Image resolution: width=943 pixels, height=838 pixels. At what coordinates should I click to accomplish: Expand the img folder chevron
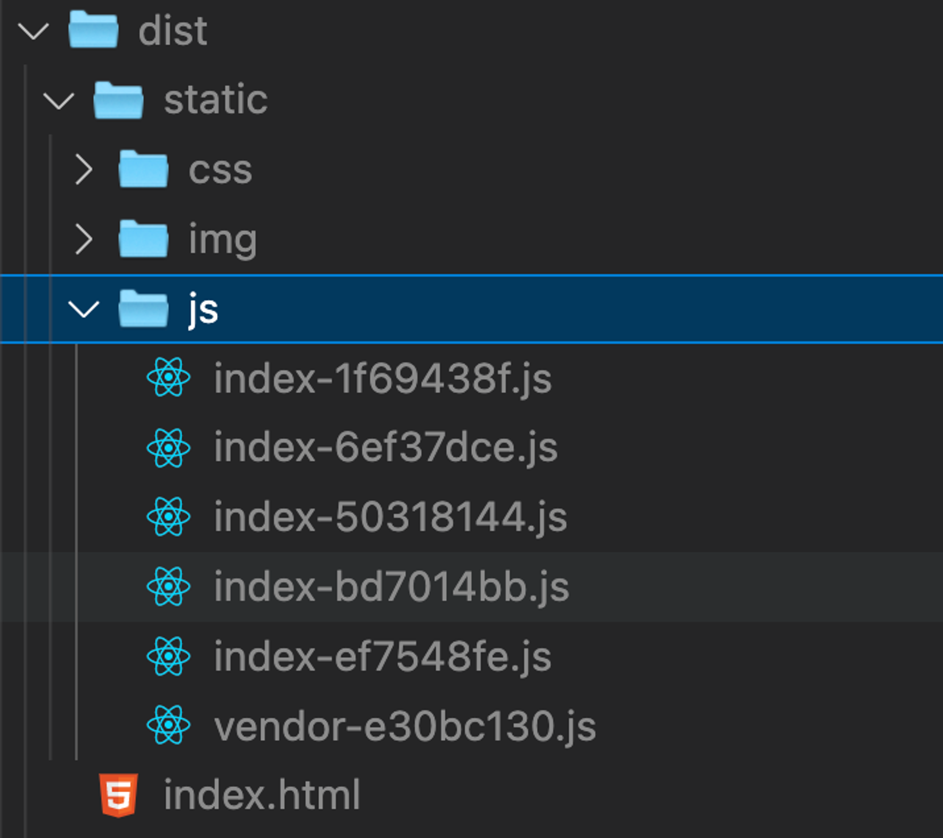[x=84, y=240]
